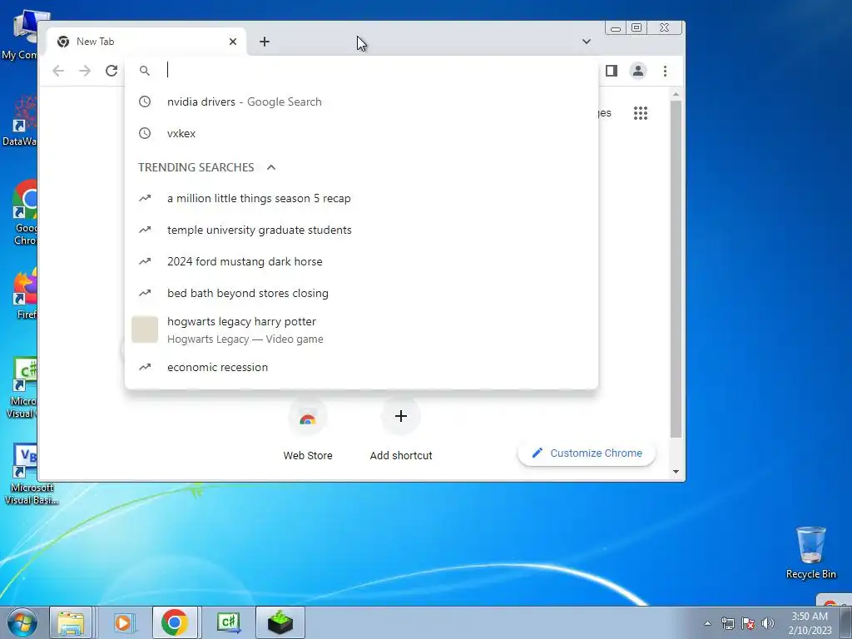852x639 pixels.
Task: Open Windows Explorer from taskbar
Action: point(71,622)
